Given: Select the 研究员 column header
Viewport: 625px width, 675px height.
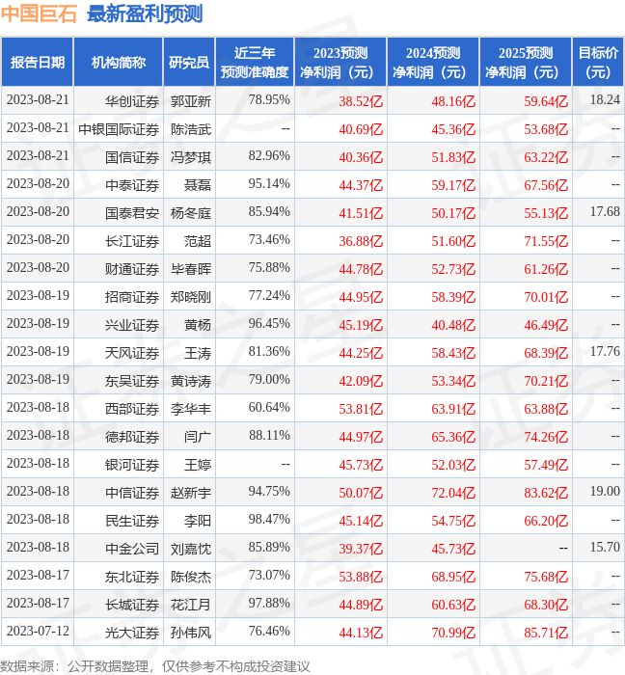Looking at the screenshot, I should point(189,63).
